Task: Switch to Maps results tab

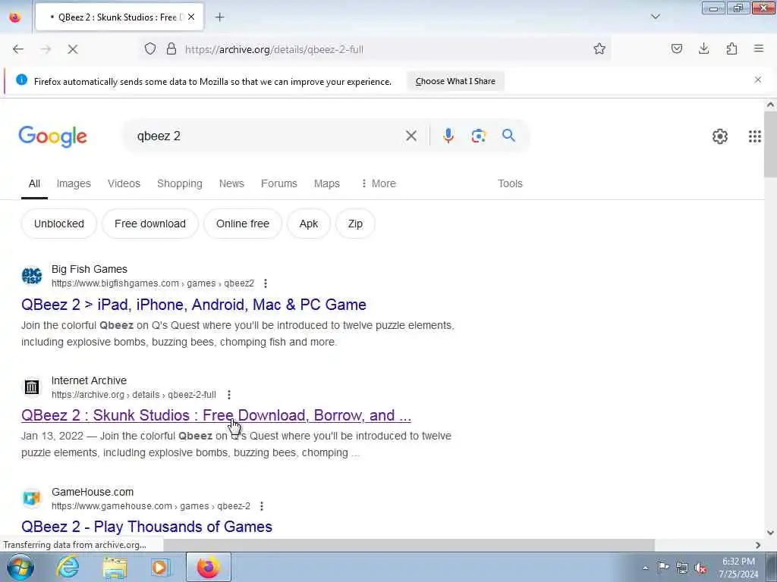Action: pos(327,183)
